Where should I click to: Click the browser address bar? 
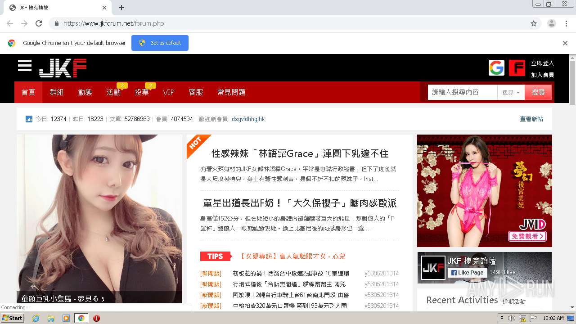(x=288, y=23)
